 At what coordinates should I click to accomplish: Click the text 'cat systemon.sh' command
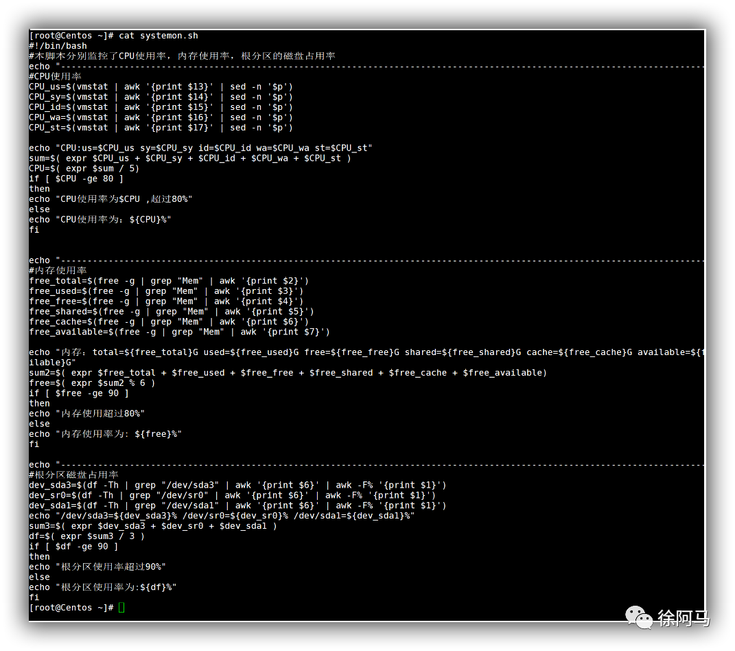159,36
